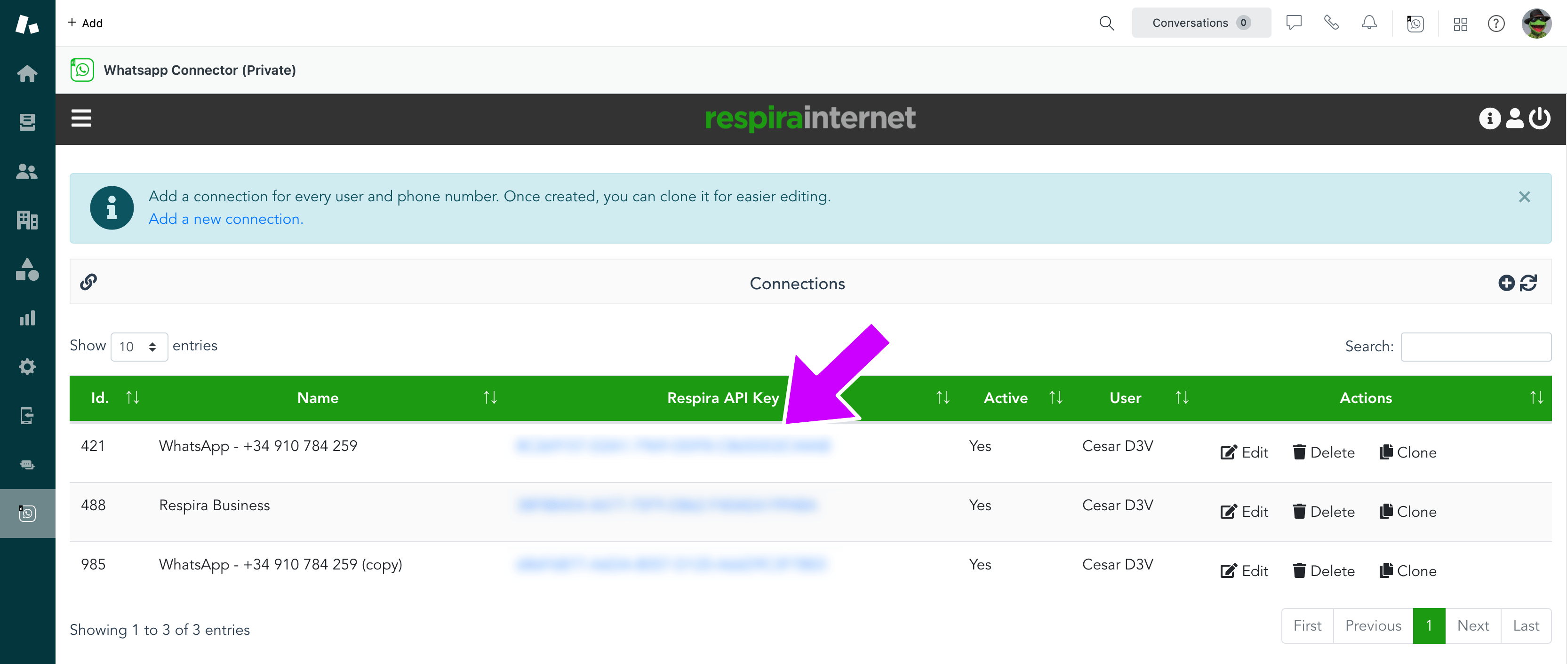Sort table by User column
The height and width of the screenshot is (664, 1567).
(x=1181, y=398)
